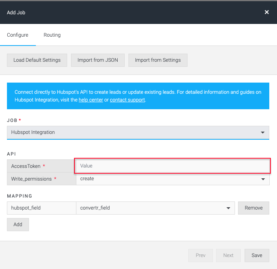Remove the hubspot_field mapping row
The width and height of the screenshot is (277, 269).
point(253,208)
